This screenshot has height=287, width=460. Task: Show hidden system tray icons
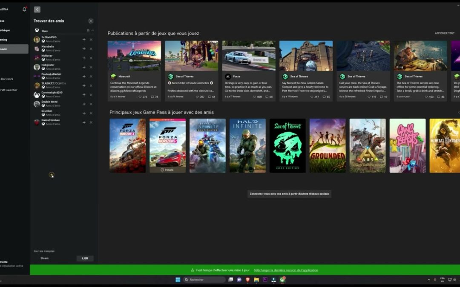tap(428, 280)
